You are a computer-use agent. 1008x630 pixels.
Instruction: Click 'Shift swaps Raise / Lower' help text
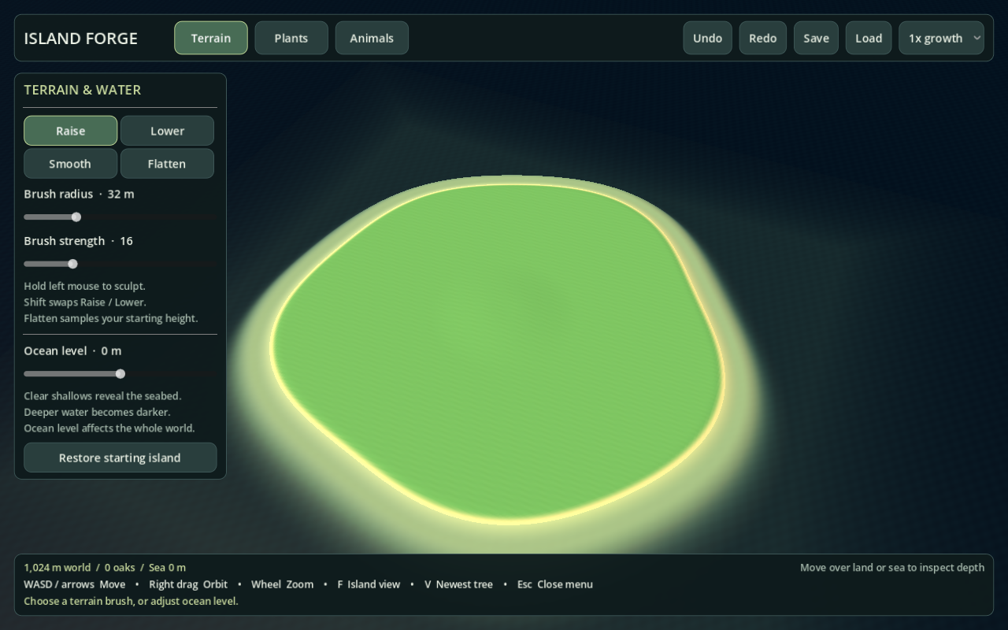pyautogui.click(x=85, y=302)
